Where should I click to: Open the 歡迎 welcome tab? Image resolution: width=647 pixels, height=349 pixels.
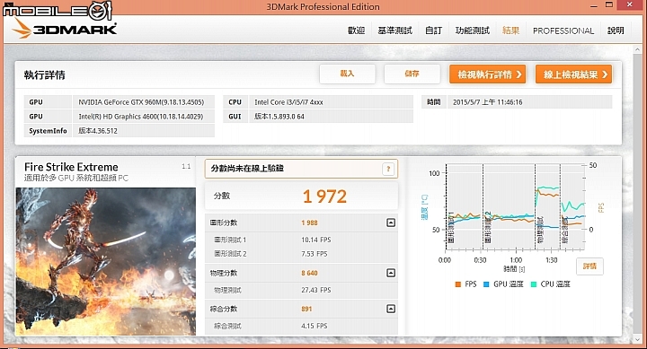click(x=356, y=31)
